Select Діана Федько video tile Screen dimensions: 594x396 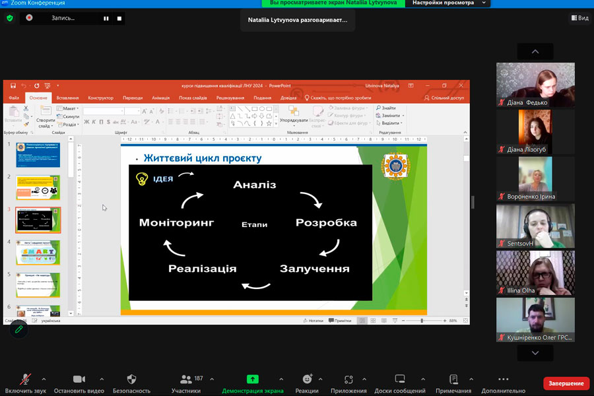pos(535,84)
